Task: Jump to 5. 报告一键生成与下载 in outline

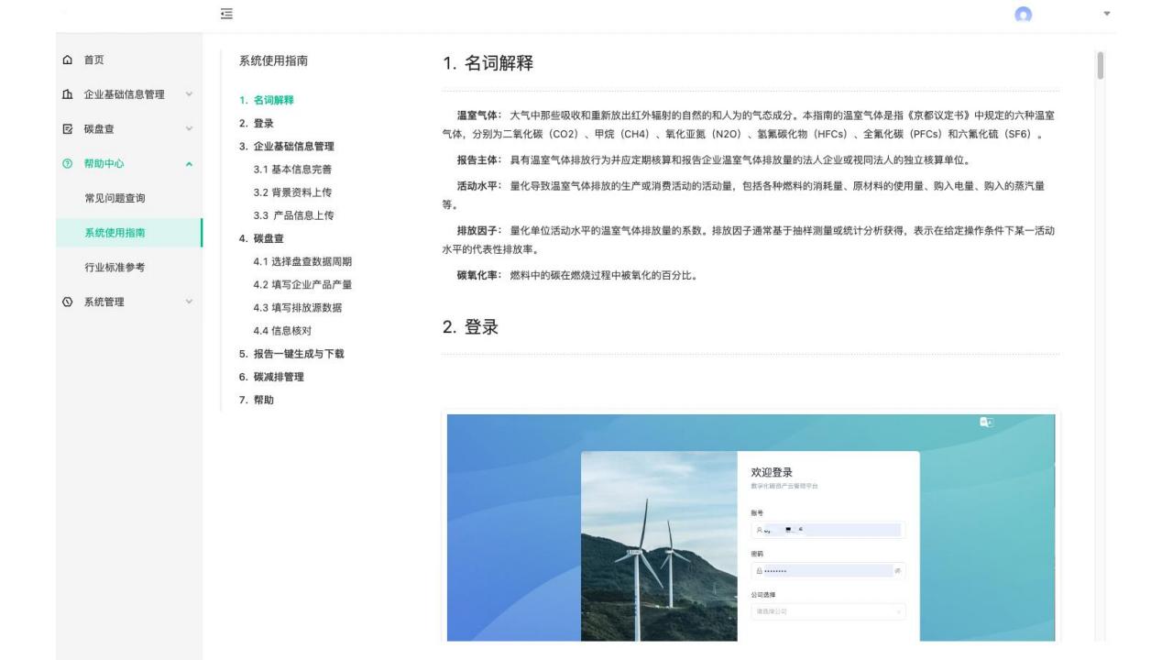Action: [x=291, y=354]
